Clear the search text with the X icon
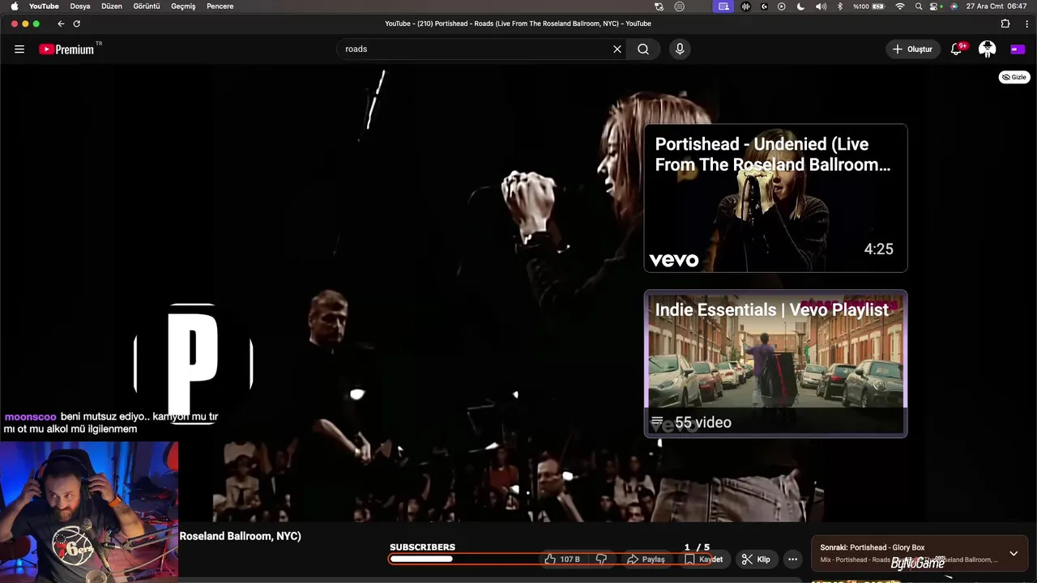The image size is (1037, 583). (617, 49)
